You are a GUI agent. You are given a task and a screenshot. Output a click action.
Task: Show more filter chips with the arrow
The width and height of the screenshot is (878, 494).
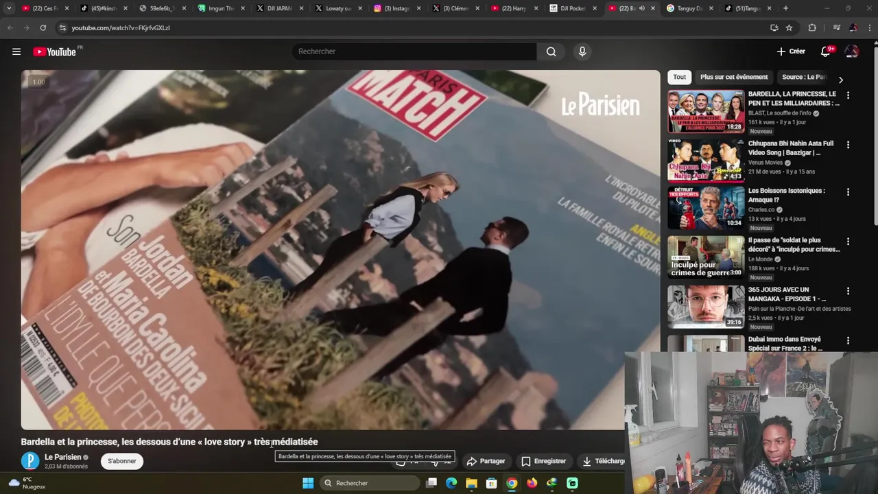click(x=840, y=80)
